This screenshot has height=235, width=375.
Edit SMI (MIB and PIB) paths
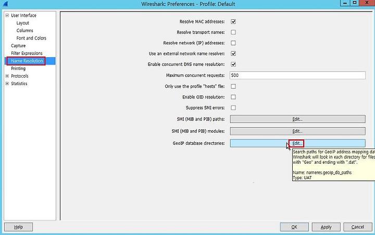click(297, 119)
